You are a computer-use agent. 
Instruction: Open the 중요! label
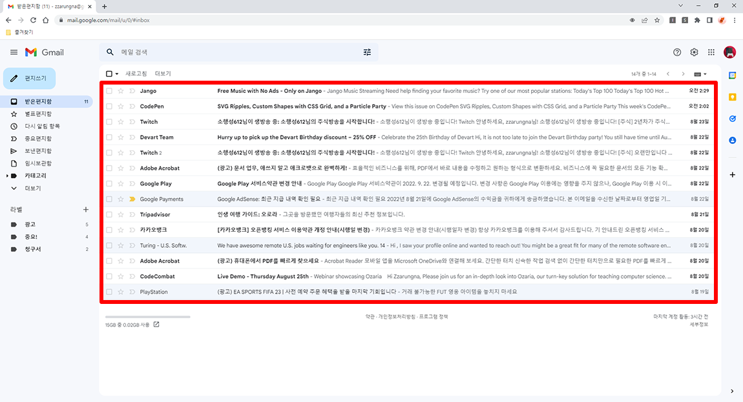(47, 237)
